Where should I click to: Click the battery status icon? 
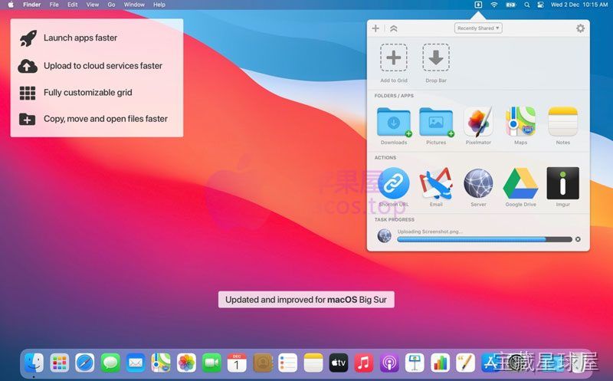(510, 5)
